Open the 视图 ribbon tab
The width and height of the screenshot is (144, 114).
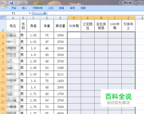click(83, 8)
